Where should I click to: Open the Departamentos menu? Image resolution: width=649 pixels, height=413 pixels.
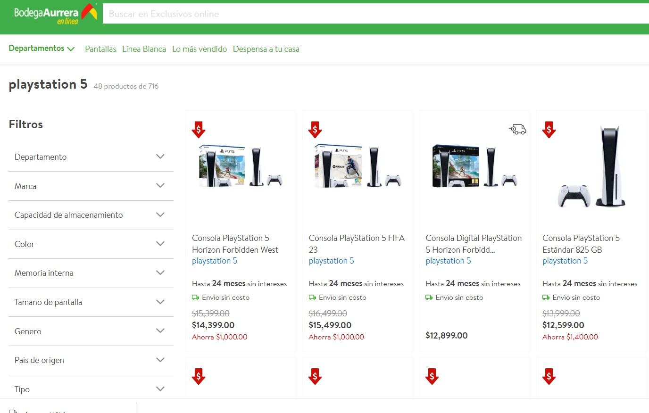[x=42, y=48]
